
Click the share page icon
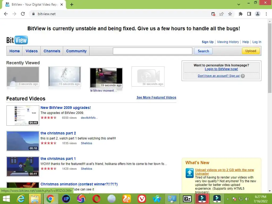[222, 14]
